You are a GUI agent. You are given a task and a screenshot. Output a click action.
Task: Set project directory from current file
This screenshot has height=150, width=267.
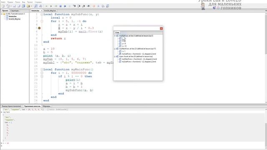[x=23, y=6]
